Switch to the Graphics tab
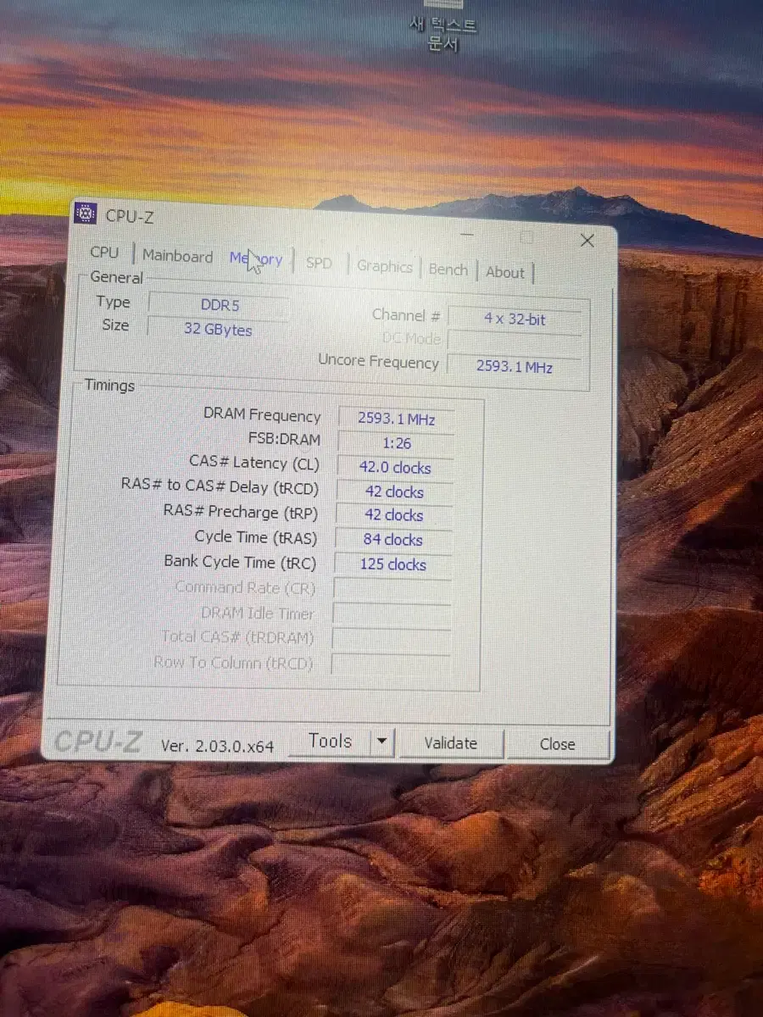 (384, 266)
